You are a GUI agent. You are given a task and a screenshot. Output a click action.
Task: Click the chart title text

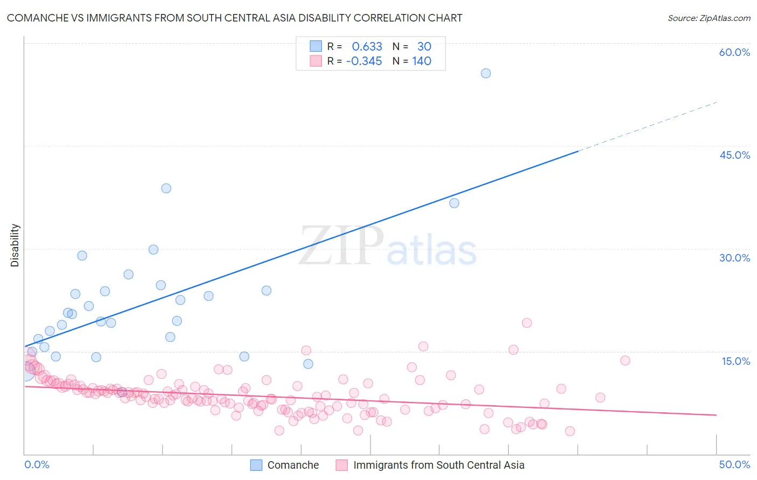(x=235, y=18)
